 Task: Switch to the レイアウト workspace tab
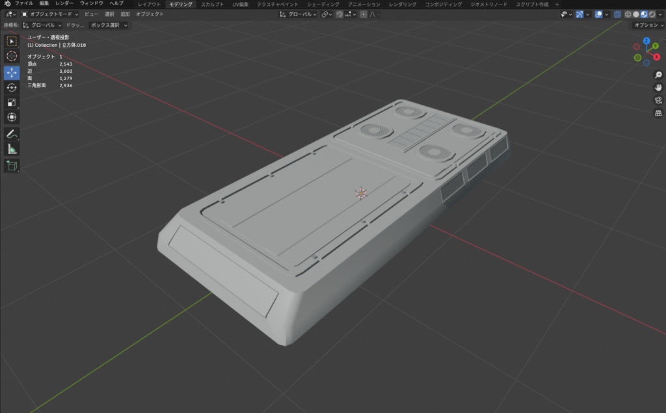pyautogui.click(x=149, y=5)
